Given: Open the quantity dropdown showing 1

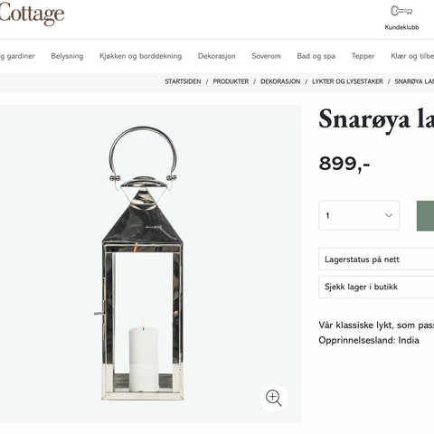Looking at the screenshot, I should [359, 215].
